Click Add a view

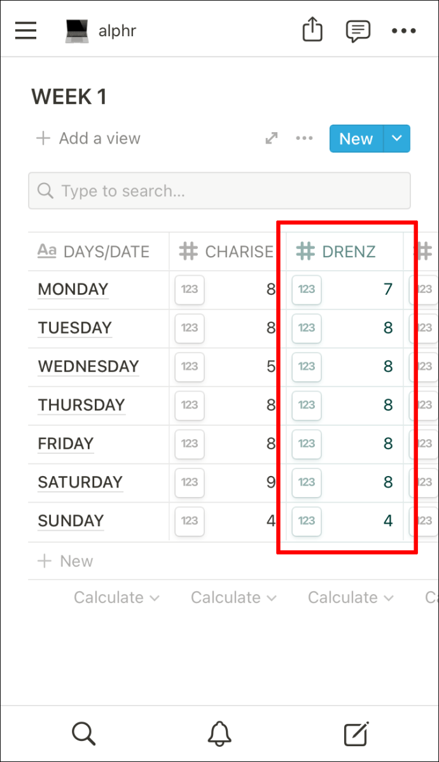pos(88,139)
